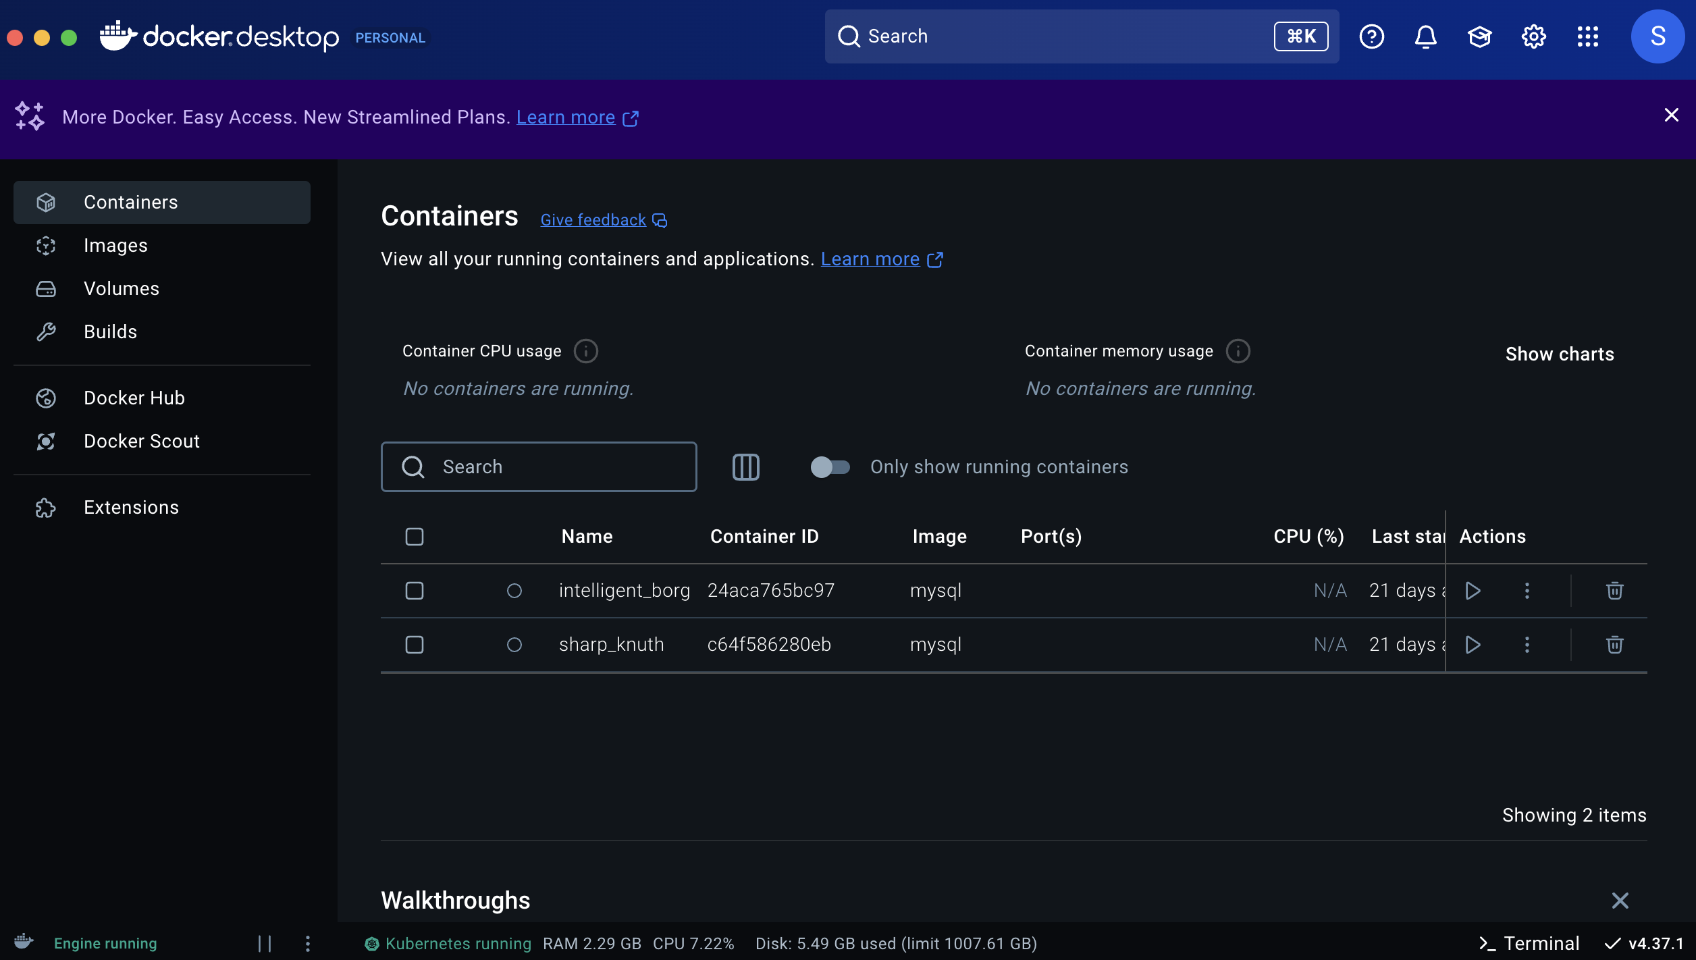The height and width of the screenshot is (960, 1696).
Task: Click the Container memory usage info icon
Action: (x=1238, y=351)
